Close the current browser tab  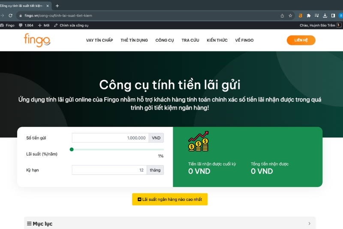pos(48,6)
